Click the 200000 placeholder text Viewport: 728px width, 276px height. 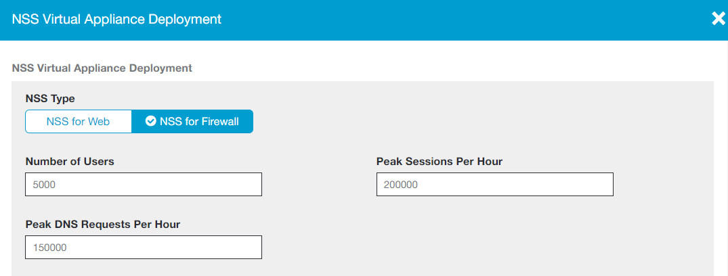click(401, 185)
